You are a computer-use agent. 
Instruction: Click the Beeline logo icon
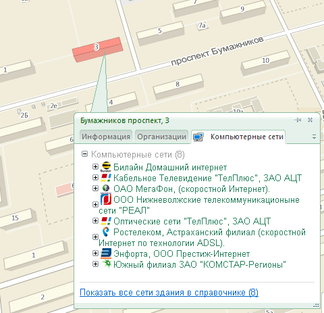(x=105, y=167)
